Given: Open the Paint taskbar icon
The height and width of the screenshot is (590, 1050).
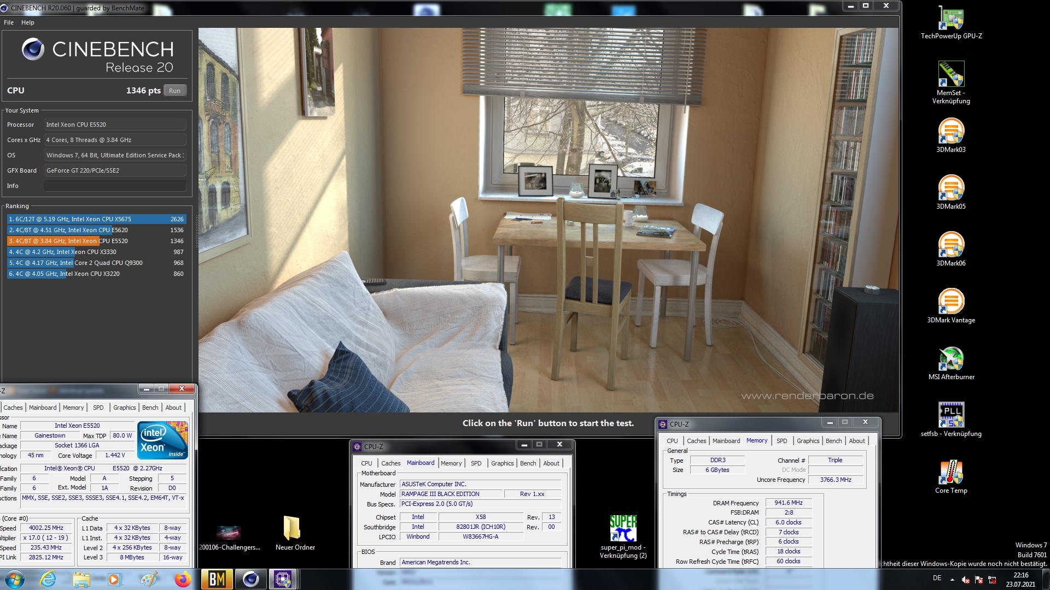Looking at the screenshot, I should tap(148, 579).
